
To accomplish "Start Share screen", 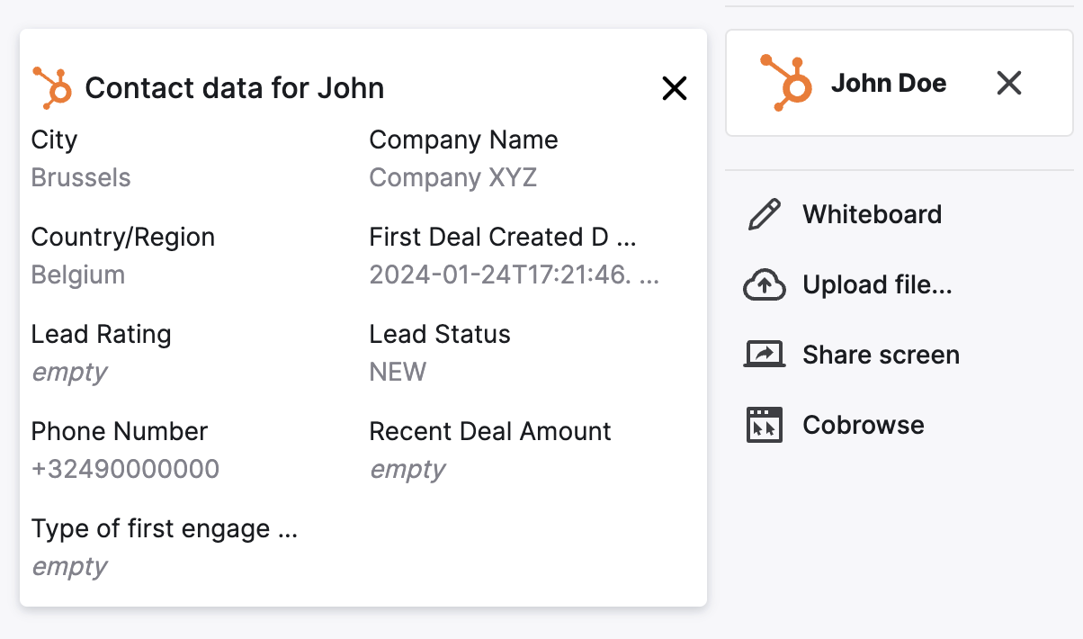I will pos(852,355).
